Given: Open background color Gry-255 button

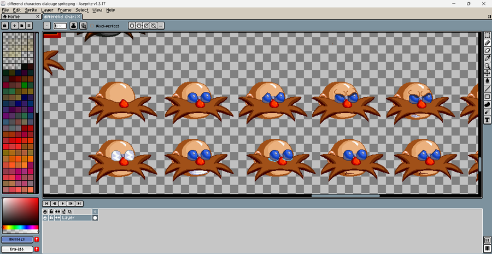Looking at the screenshot, I should pos(17,249).
